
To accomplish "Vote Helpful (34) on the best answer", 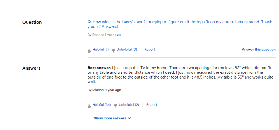I will (102, 105).
